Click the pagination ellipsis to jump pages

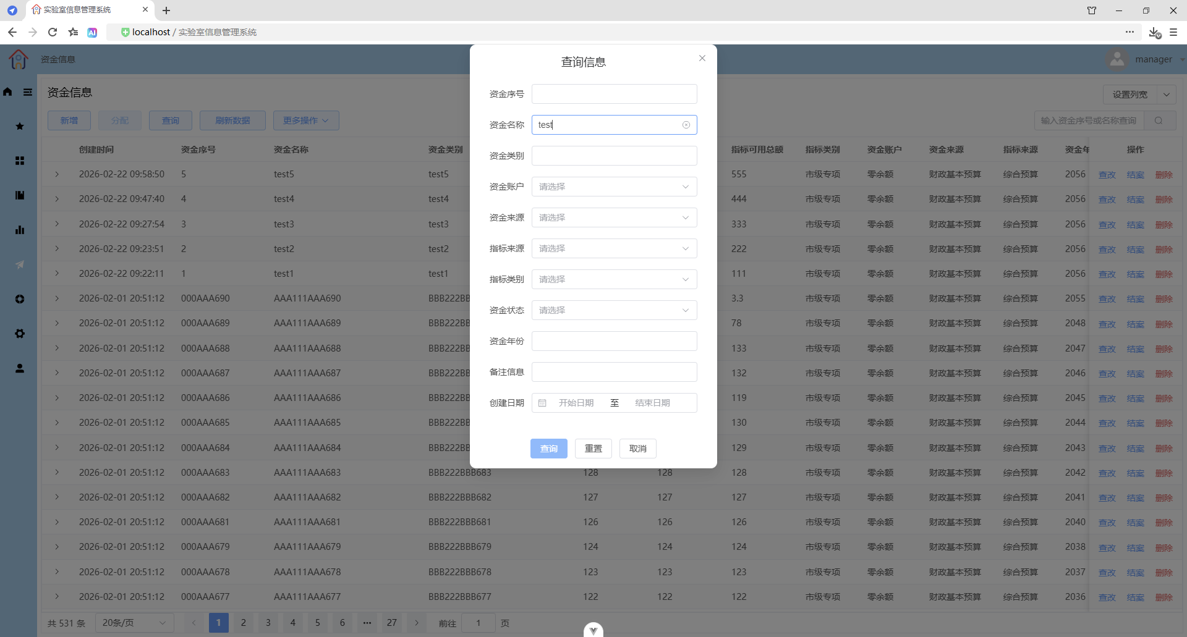coord(367,623)
